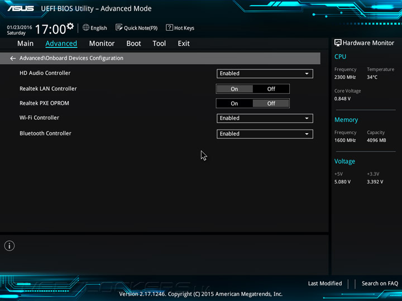Turn Realtek LAN Controller On
The height and width of the screenshot is (301, 402).
click(x=234, y=89)
